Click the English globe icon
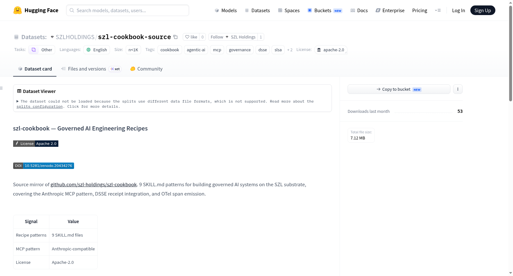513x276 pixels. [88, 50]
